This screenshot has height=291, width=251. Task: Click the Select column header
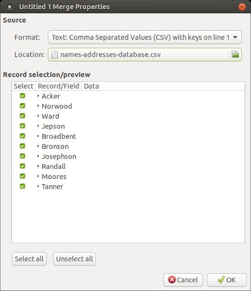[23, 86]
